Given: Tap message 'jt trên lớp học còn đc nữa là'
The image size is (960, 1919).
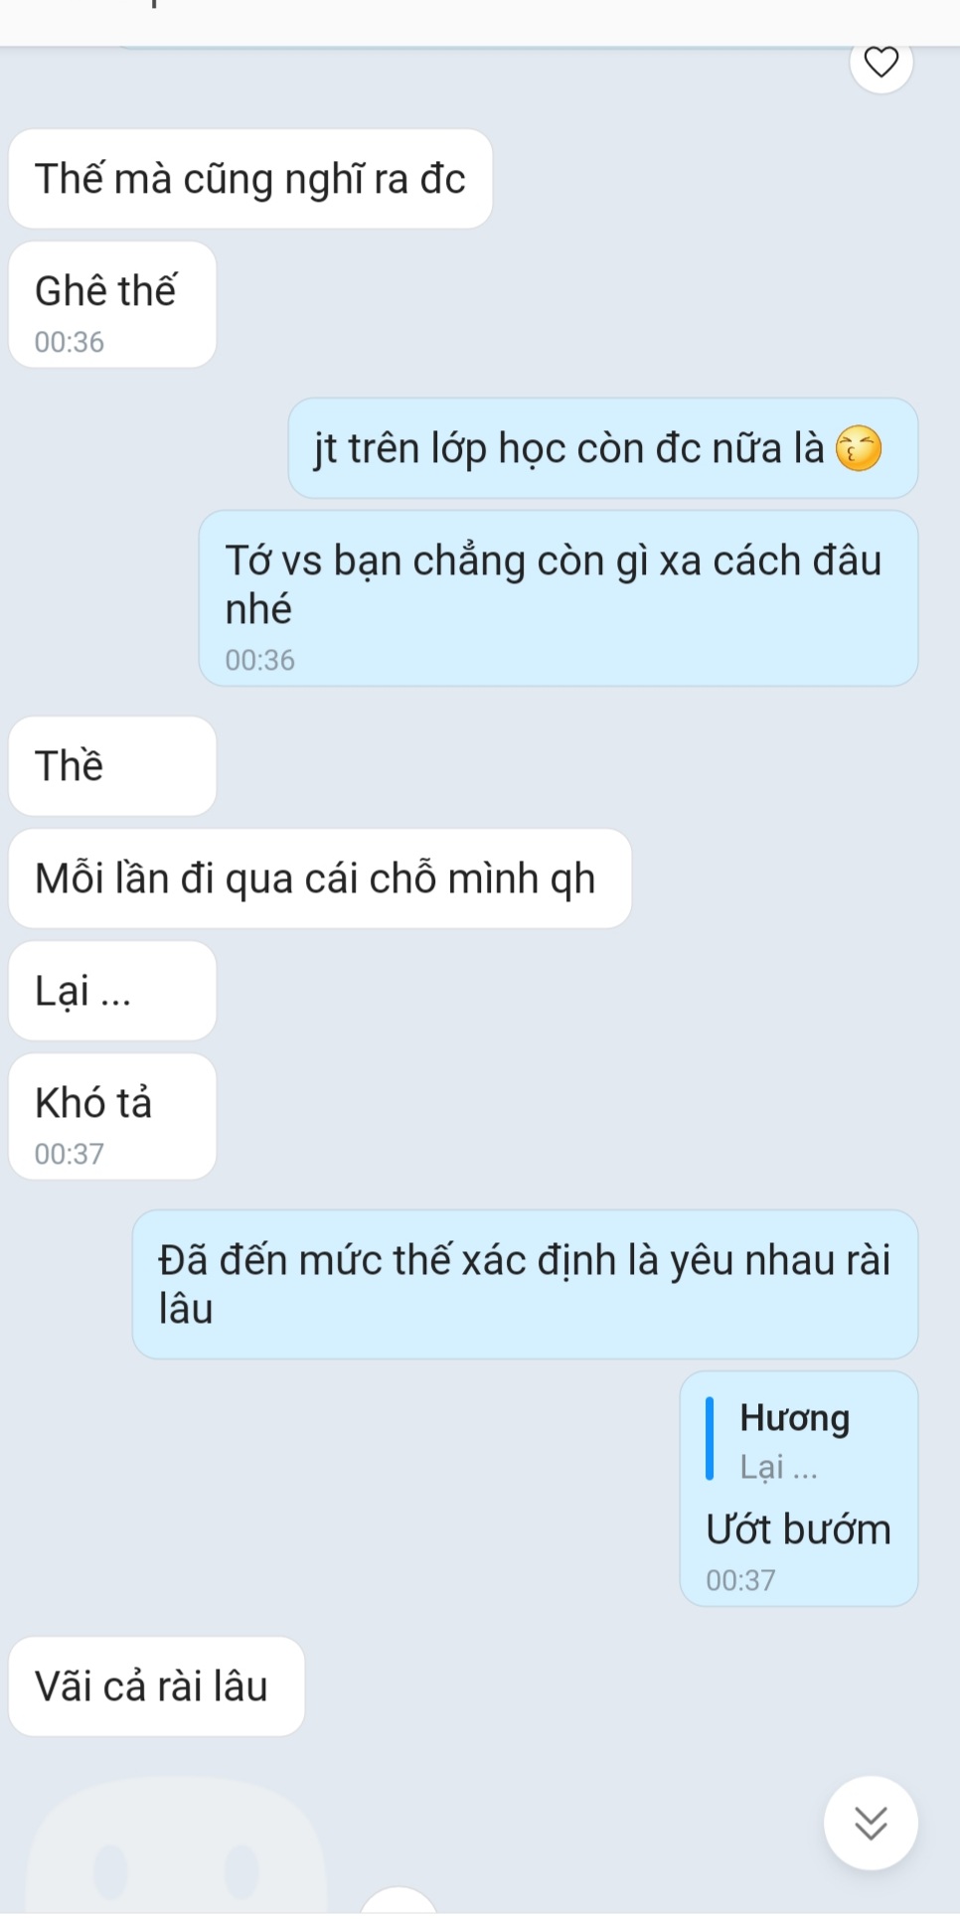Looking at the screenshot, I should 602,448.
